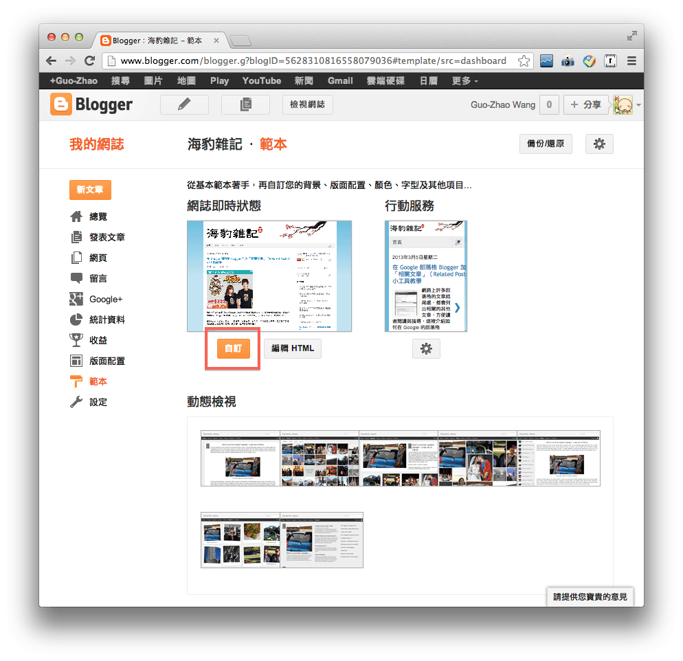Click the pencil icon to compose a post
683x661 pixels.
point(184,104)
